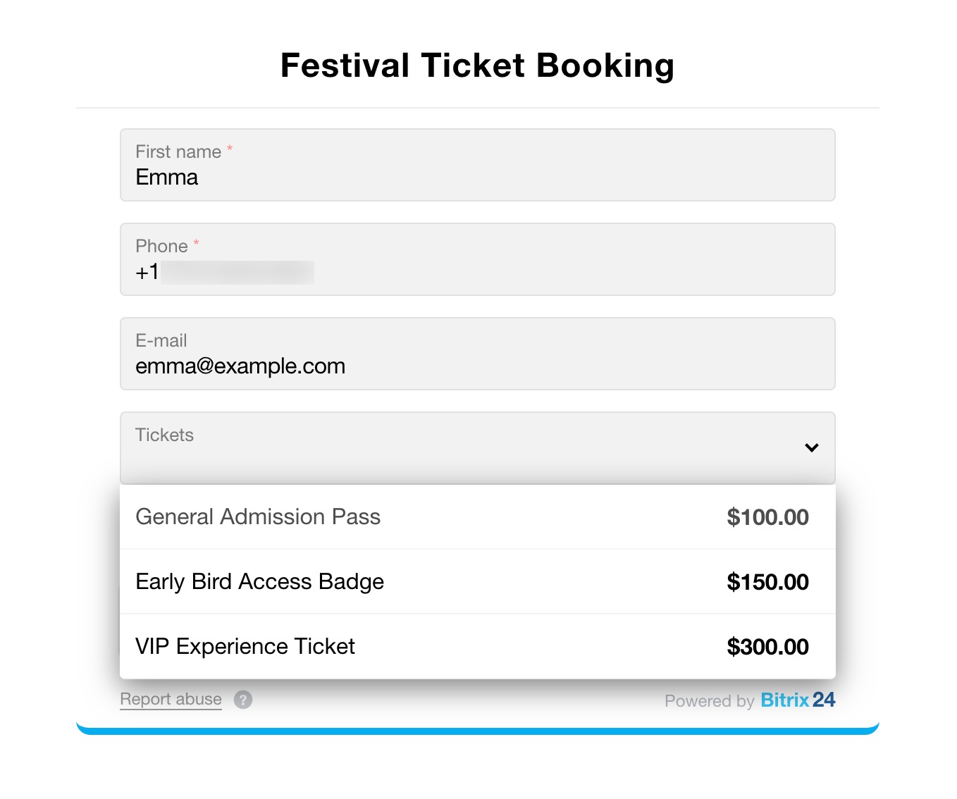Click the Tickets dropdown chevron arrow

812,447
